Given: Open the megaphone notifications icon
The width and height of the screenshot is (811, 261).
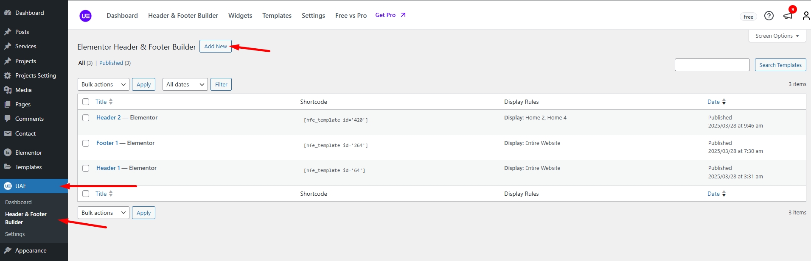Looking at the screenshot, I should (x=788, y=16).
